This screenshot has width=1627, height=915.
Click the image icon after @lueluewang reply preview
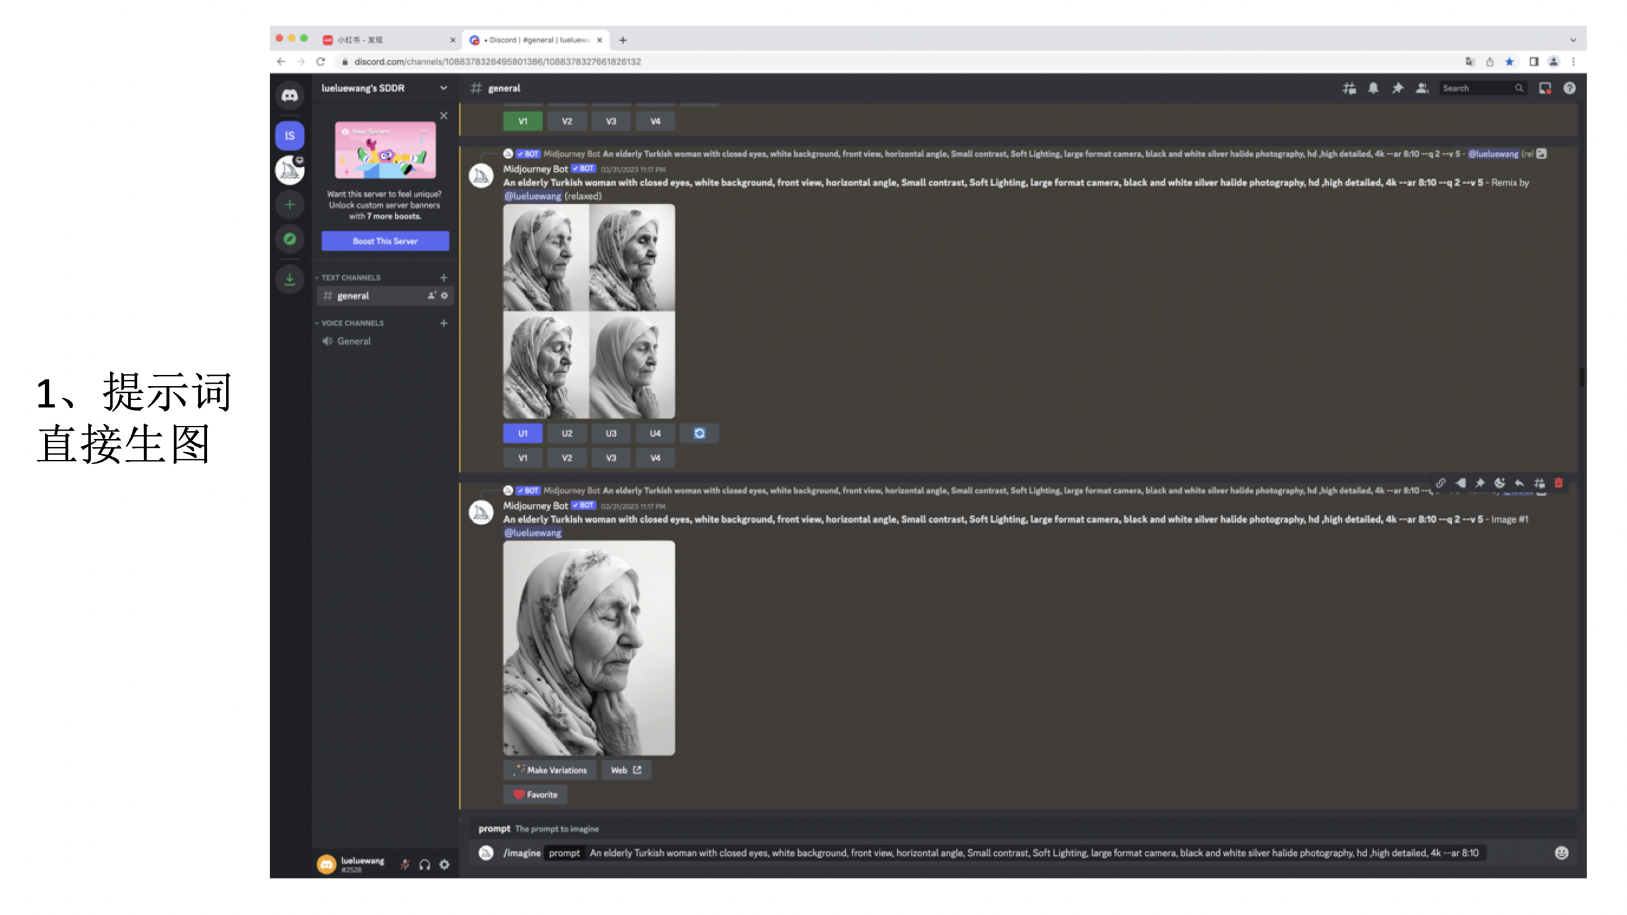click(1541, 154)
